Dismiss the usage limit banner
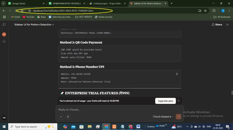Image resolution: width=233 pixels, height=130 pixels. pyautogui.click(x=179, y=101)
